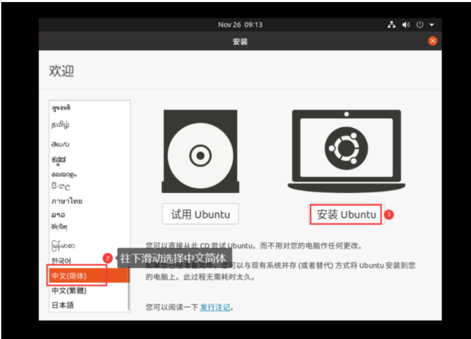Click the laptop Ubuntu logo image
This screenshot has width=471, height=339.
pos(346,151)
